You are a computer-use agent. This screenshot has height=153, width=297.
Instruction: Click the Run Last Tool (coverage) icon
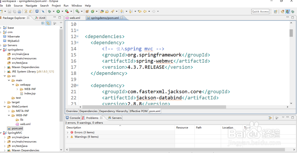click(x=67, y=12)
